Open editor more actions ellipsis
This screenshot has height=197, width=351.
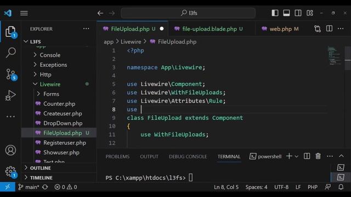[x=341, y=28]
